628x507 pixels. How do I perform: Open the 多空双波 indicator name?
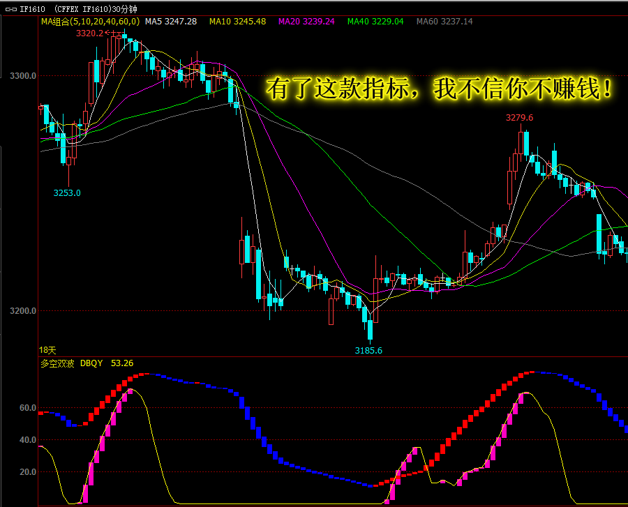coord(58,363)
